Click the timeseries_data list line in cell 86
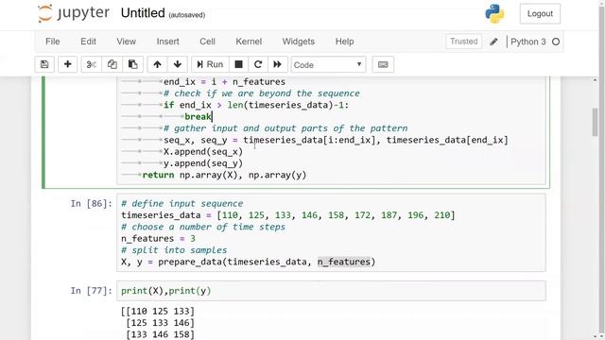The height and width of the screenshot is (340, 605). point(287,215)
